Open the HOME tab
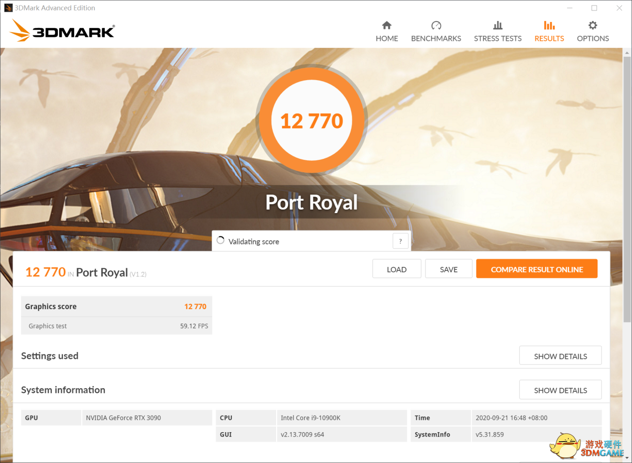Screen dimensions: 632x463 387,31
